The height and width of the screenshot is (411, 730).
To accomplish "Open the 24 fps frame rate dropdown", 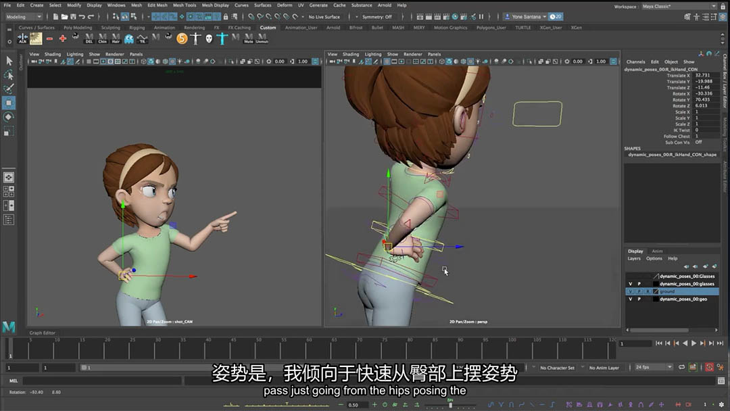I will tap(654, 367).
